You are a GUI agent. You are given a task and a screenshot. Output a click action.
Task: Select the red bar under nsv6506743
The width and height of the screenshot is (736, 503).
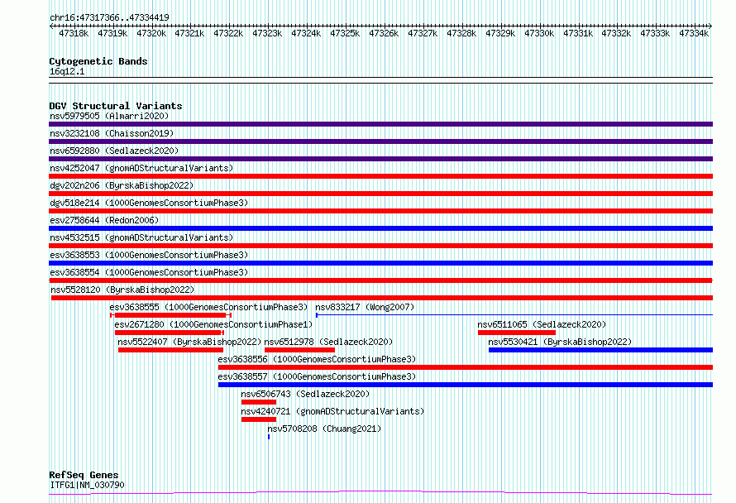click(259, 402)
